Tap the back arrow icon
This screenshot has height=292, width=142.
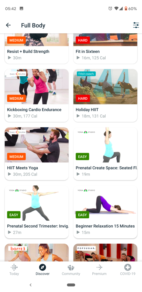8,25
